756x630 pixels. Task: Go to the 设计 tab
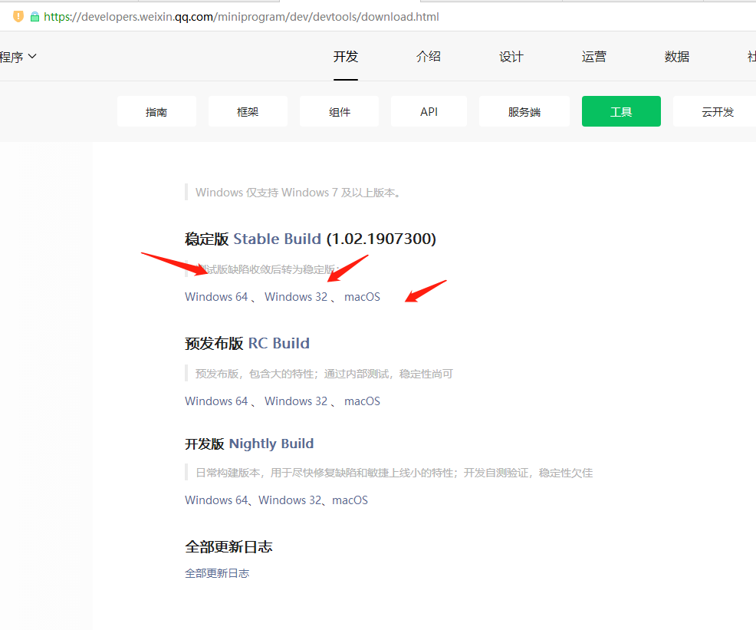point(511,57)
